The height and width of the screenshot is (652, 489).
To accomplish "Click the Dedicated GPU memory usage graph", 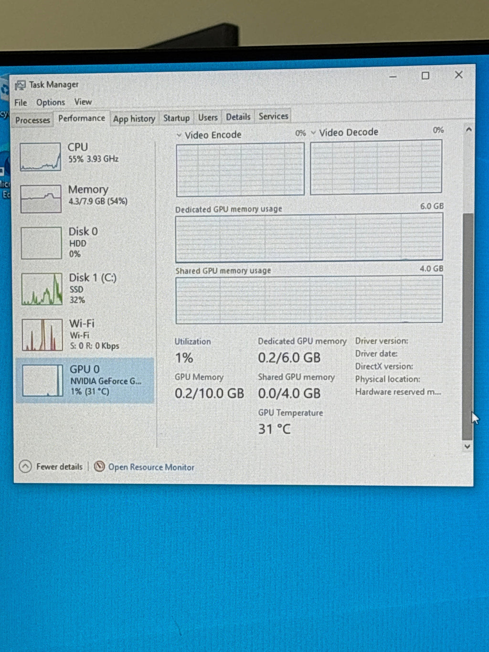I will click(x=309, y=237).
